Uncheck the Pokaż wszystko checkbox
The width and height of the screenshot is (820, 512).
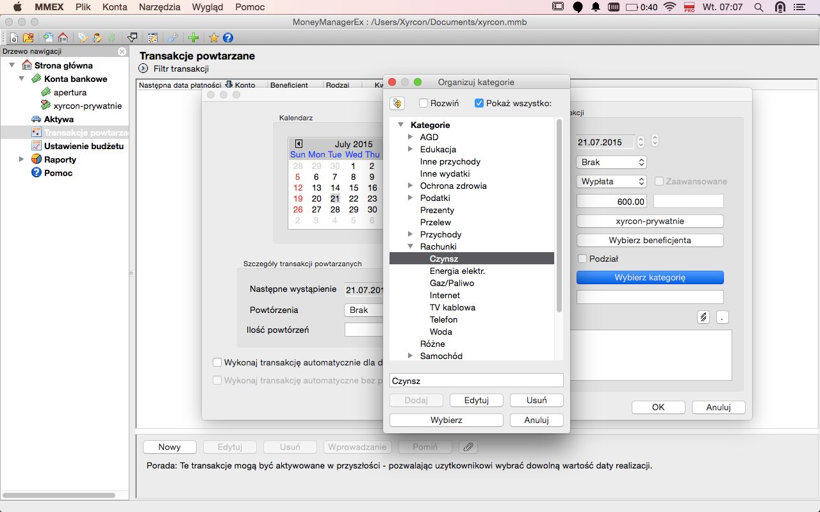pyautogui.click(x=479, y=103)
